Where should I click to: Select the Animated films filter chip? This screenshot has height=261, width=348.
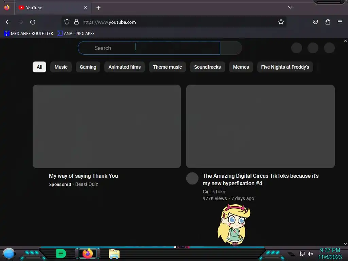pyautogui.click(x=124, y=67)
